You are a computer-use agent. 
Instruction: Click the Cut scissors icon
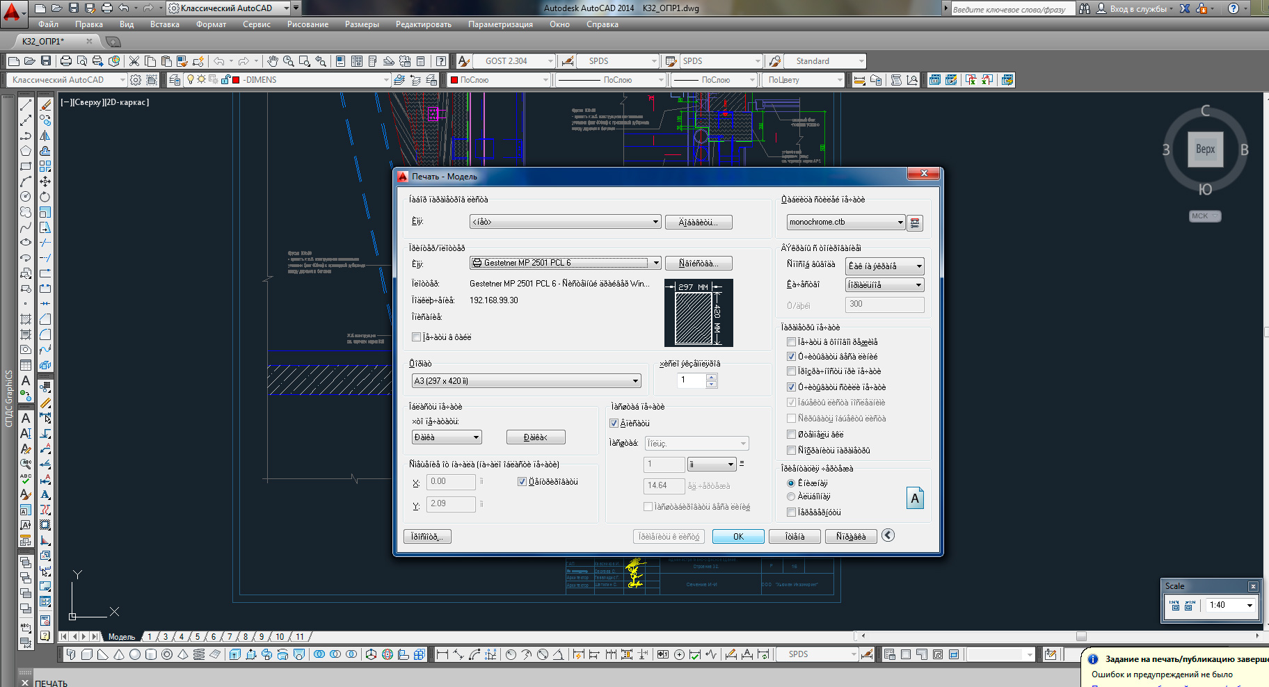[x=134, y=61]
